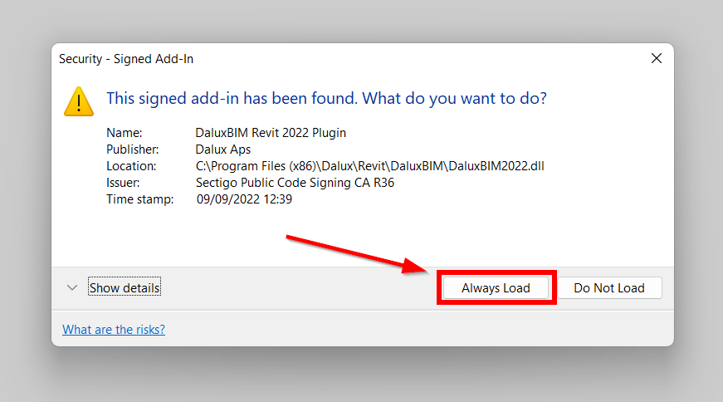The height and width of the screenshot is (402, 723).
Task: Click the "Time stamp:" field label
Action: tap(139, 199)
